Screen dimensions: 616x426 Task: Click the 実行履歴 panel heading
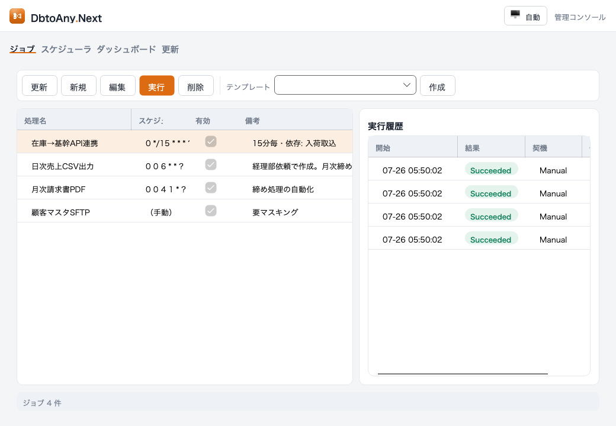pyautogui.click(x=386, y=126)
